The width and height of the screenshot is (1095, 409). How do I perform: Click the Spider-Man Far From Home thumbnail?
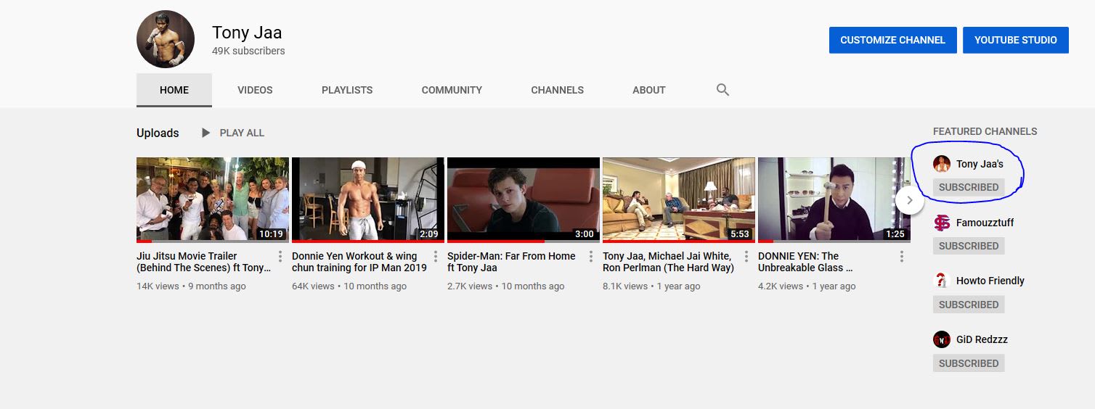[x=524, y=199]
